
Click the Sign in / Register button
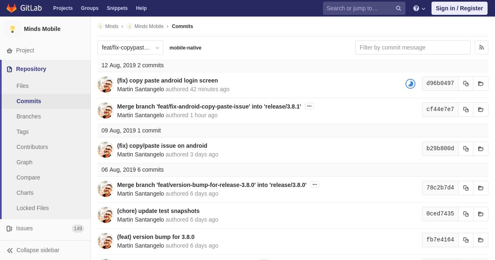click(x=459, y=8)
